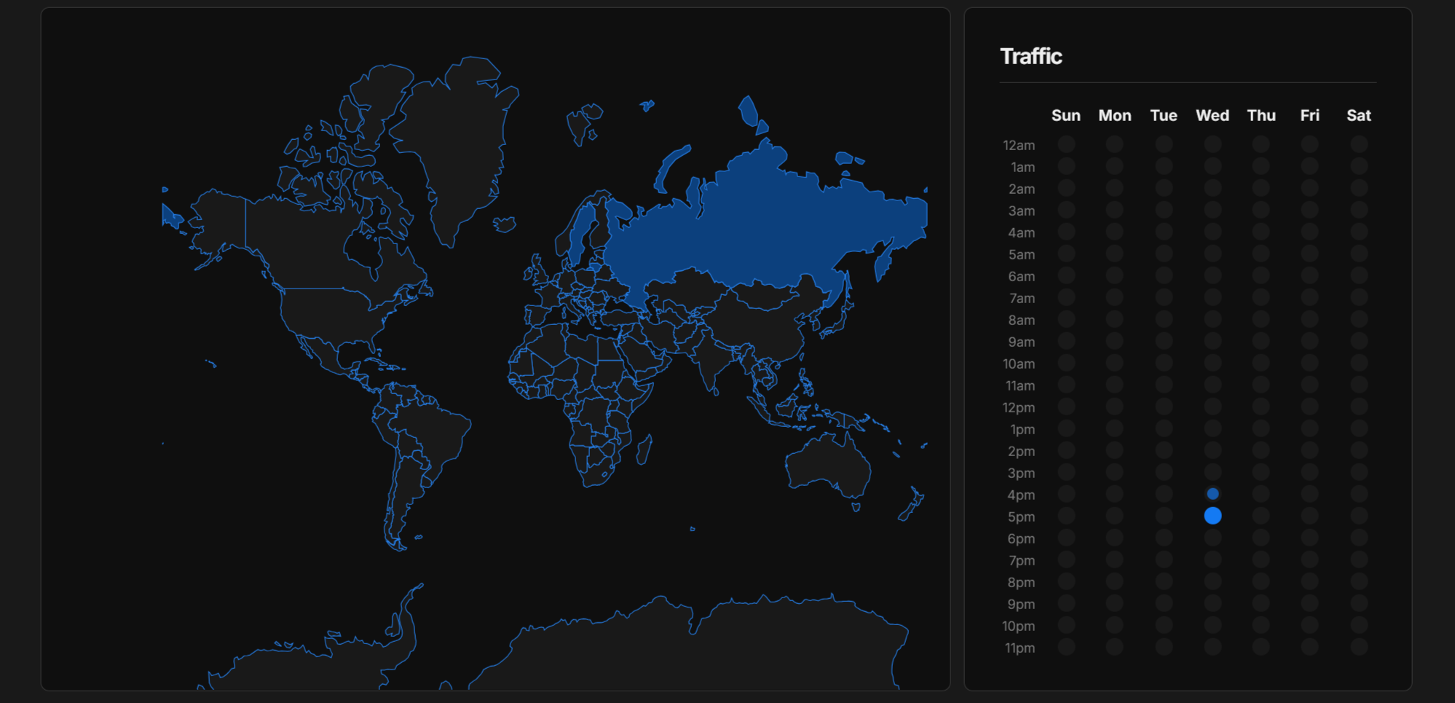
Task: Click the dim blue Wed 4pm traffic dot
Action: tap(1212, 494)
